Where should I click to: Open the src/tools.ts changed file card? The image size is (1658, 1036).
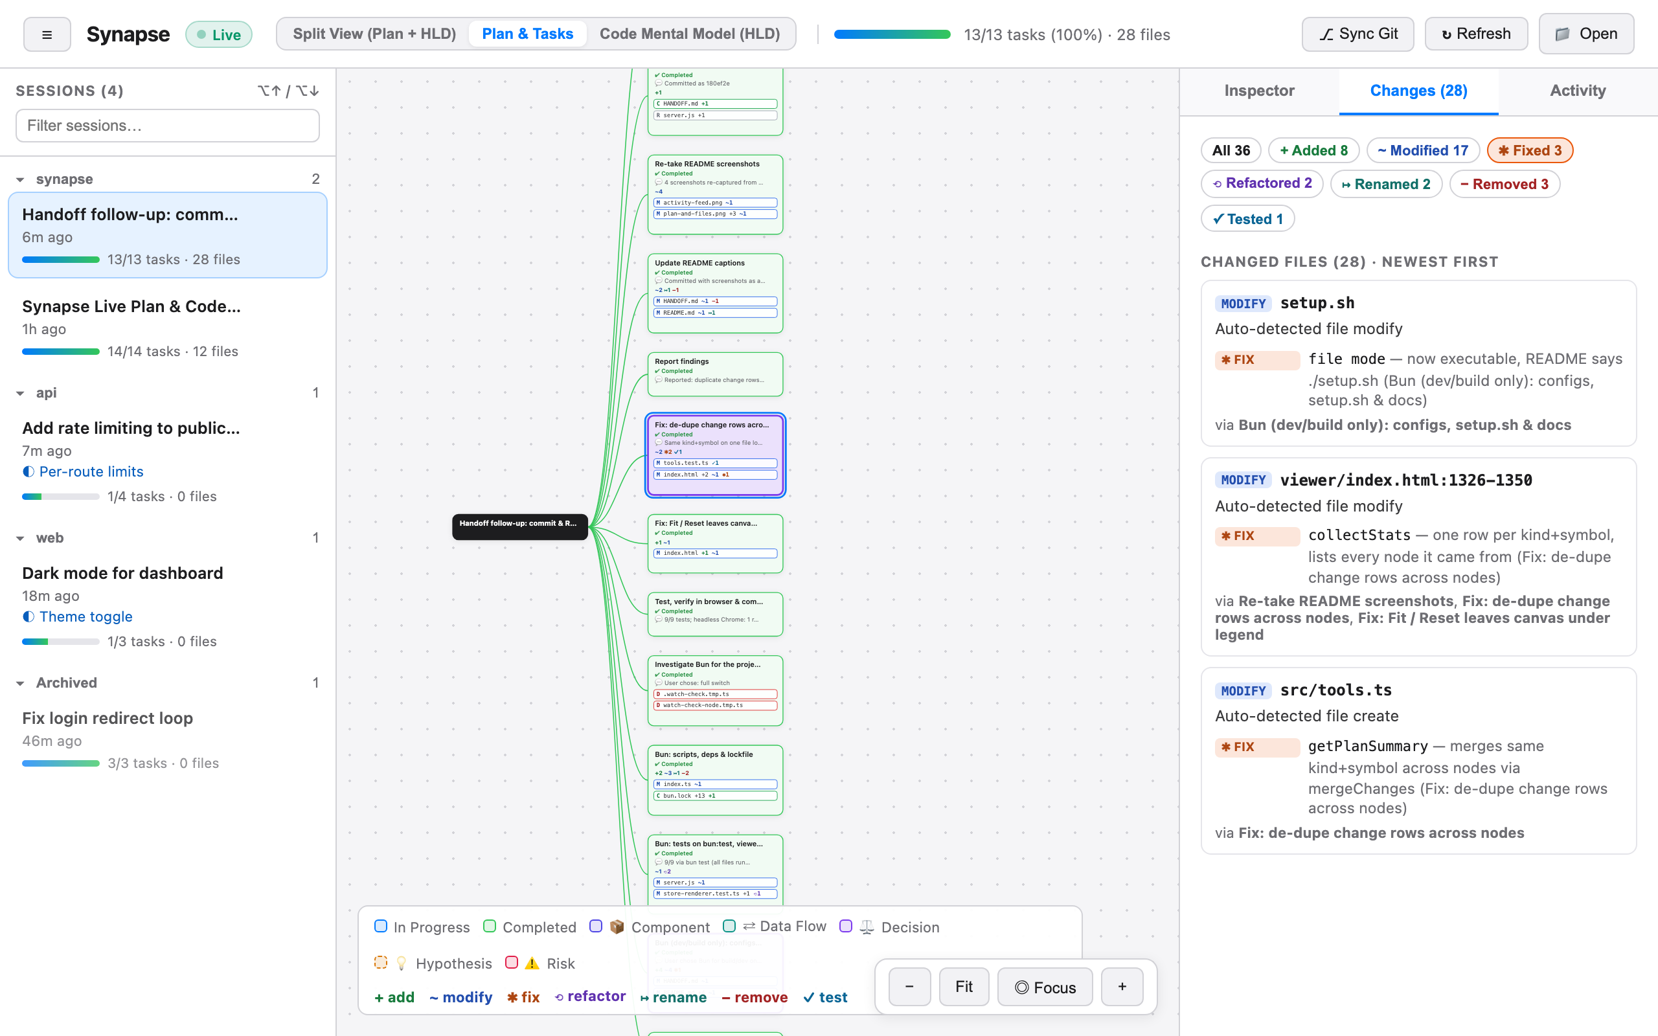1418,761
